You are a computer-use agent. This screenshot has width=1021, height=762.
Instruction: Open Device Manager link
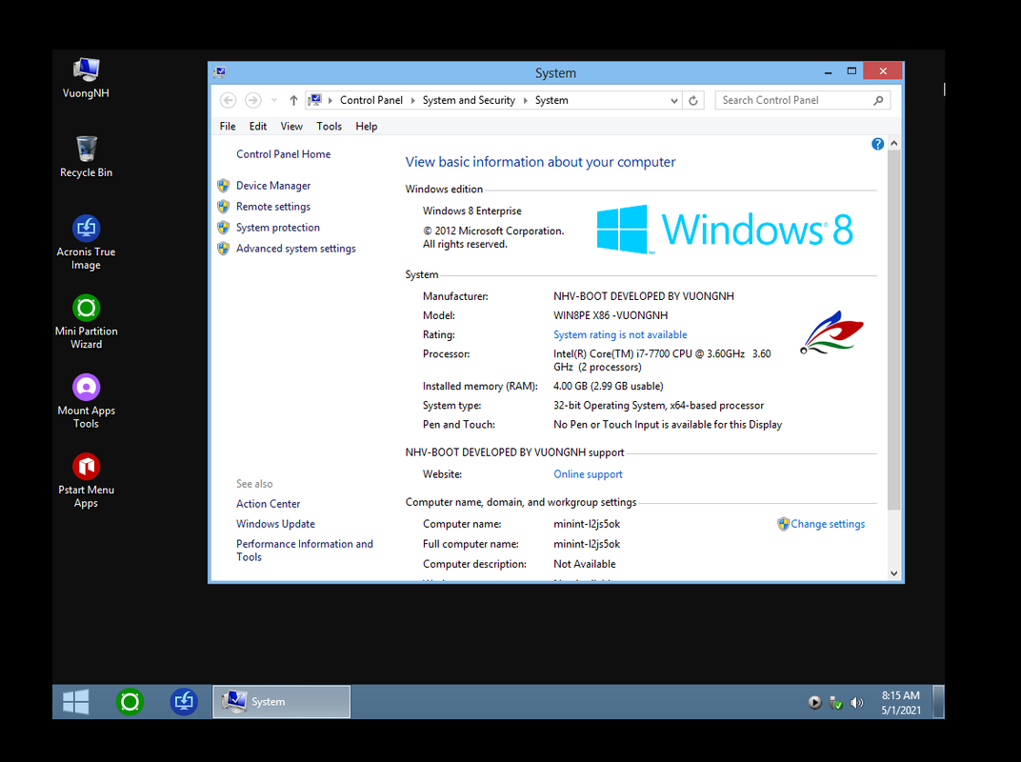tap(273, 186)
